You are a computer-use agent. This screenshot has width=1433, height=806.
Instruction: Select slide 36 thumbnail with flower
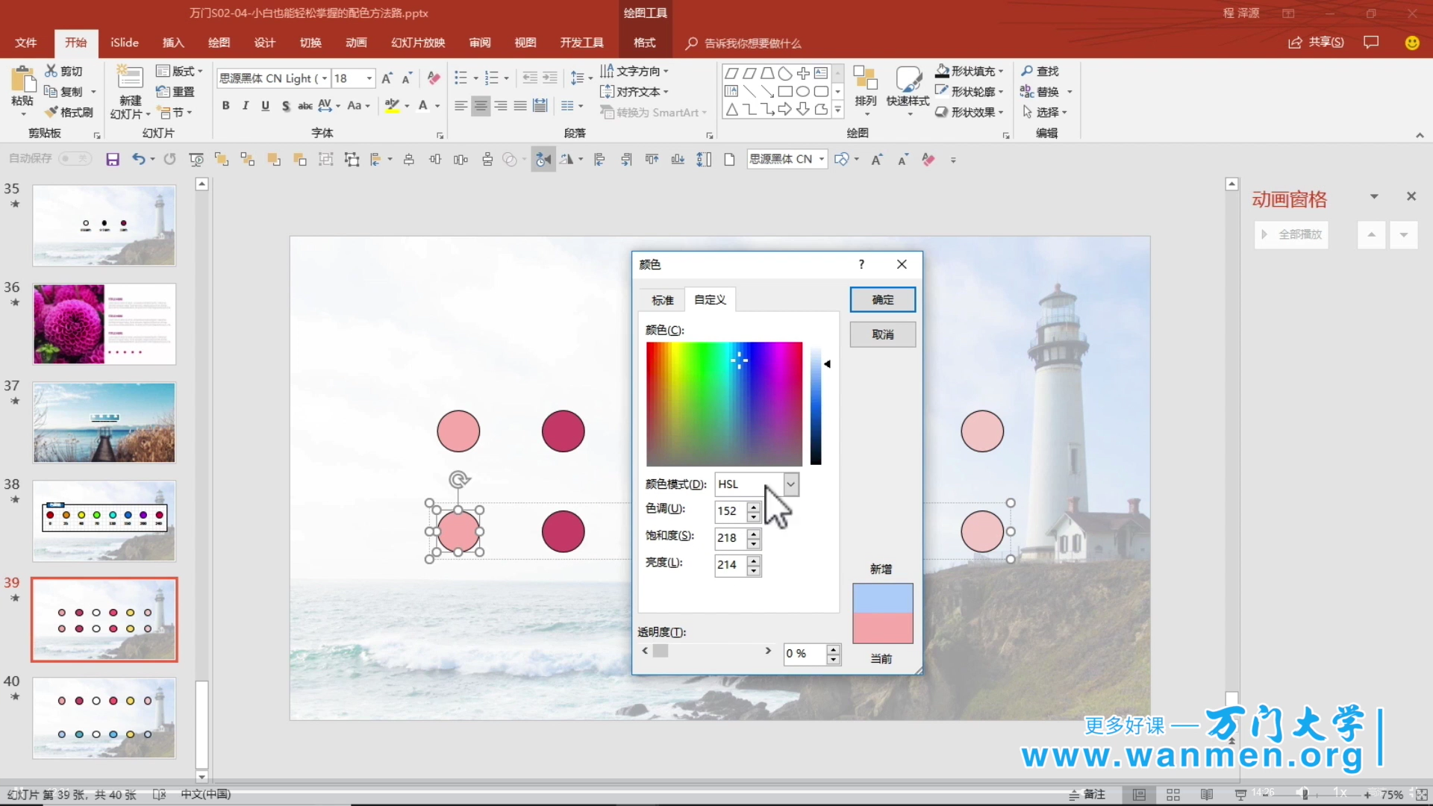104,324
